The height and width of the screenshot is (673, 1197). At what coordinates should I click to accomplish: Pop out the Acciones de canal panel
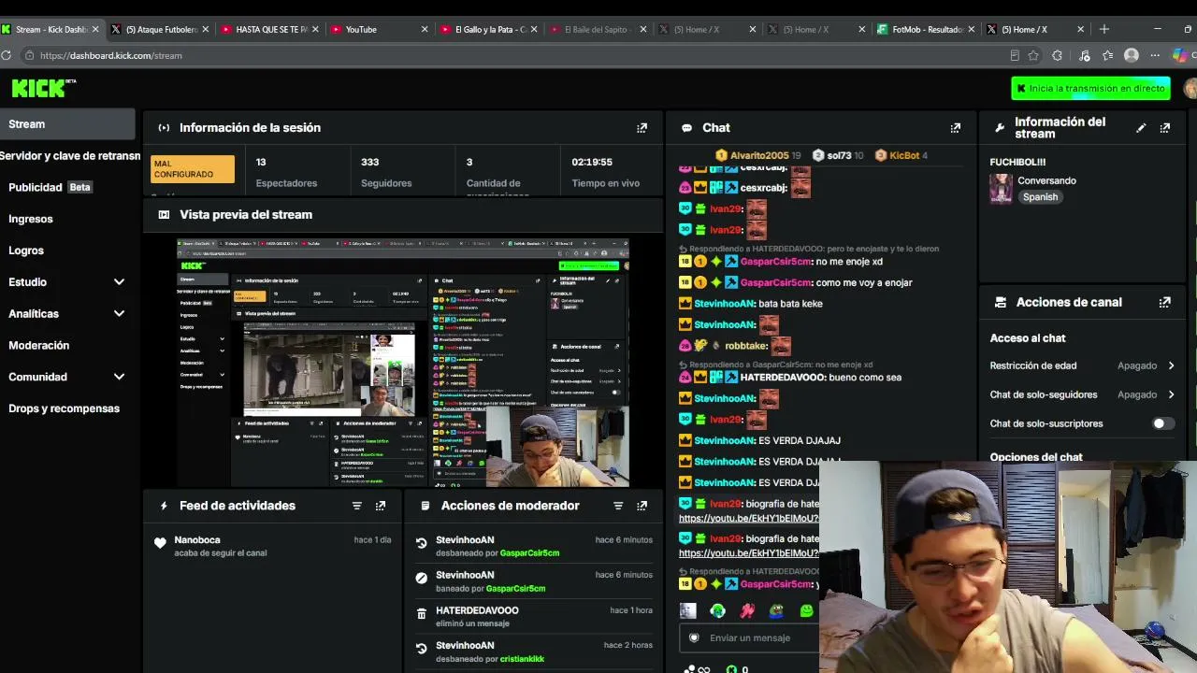[x=1164, y=303]
